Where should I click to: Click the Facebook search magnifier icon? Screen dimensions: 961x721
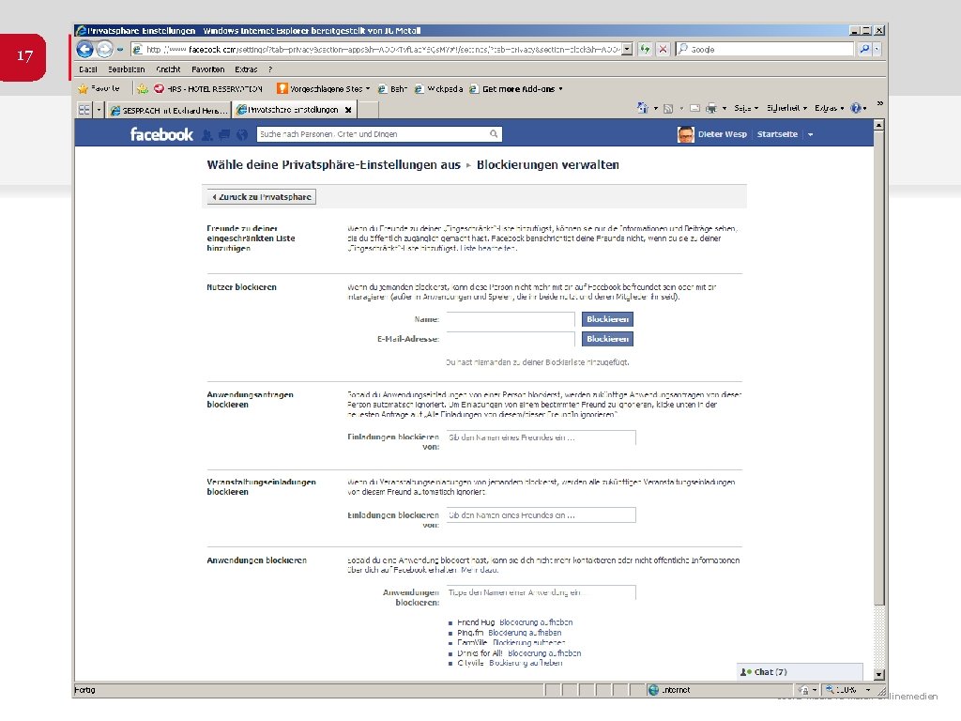(x=494, y=134)
